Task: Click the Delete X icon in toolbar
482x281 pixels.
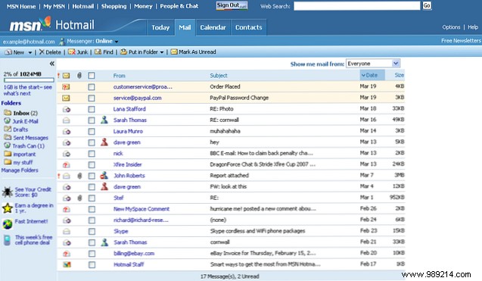Action: [x=42, y=52]
